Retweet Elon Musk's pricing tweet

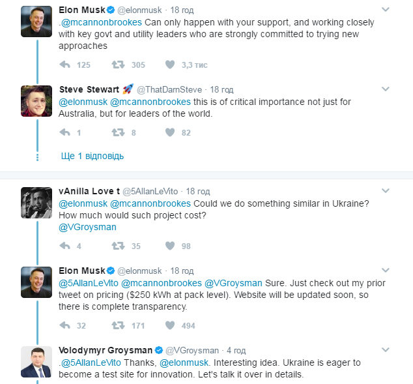click(119, 325)
